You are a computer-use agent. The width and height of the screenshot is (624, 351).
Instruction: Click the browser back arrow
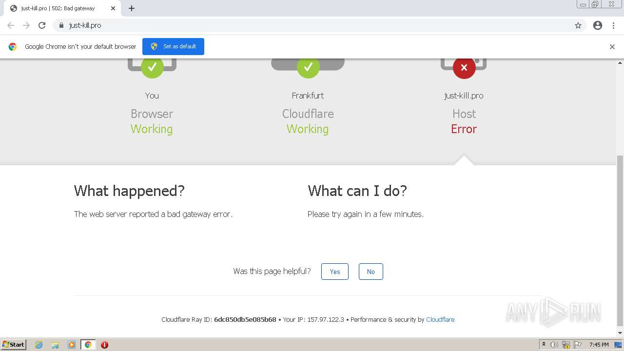[x=11, y=25]
